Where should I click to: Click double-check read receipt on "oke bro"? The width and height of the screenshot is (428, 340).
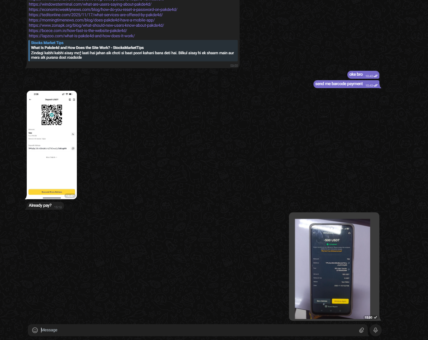click(x=376, y=76)
